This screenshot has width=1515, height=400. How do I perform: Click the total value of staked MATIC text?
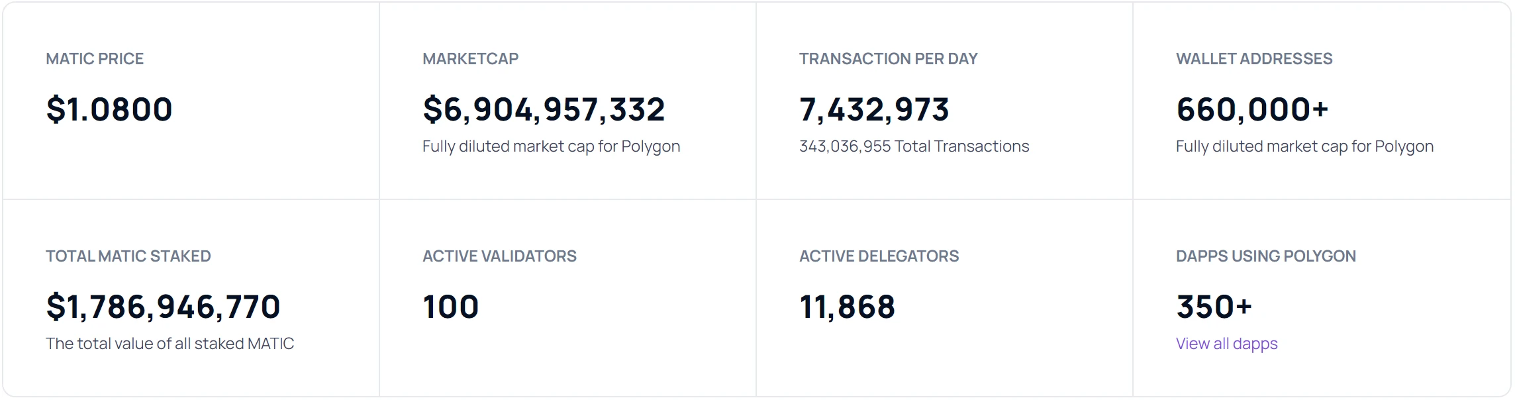170,344
